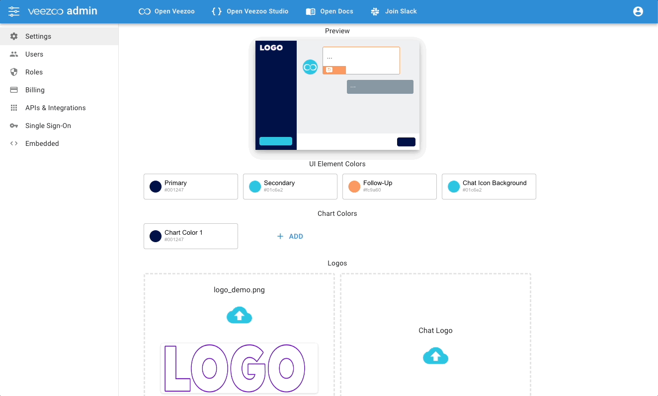Click the upload cloud icon under logo_demo.png
Screen dimensions: 658x396
239,315
